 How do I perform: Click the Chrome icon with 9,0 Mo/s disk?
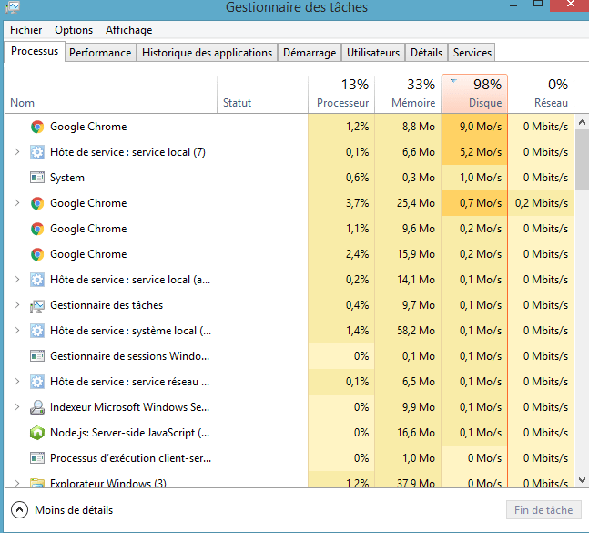tap(37, 127)
